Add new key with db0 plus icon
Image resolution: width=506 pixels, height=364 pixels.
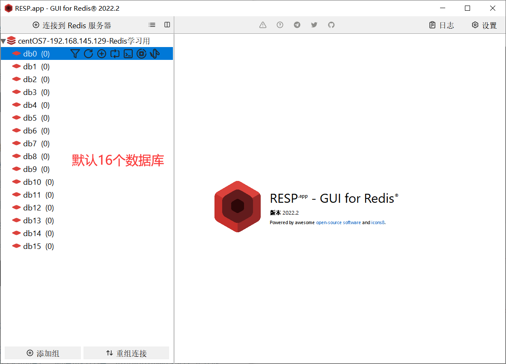click(x=101, y=54)
